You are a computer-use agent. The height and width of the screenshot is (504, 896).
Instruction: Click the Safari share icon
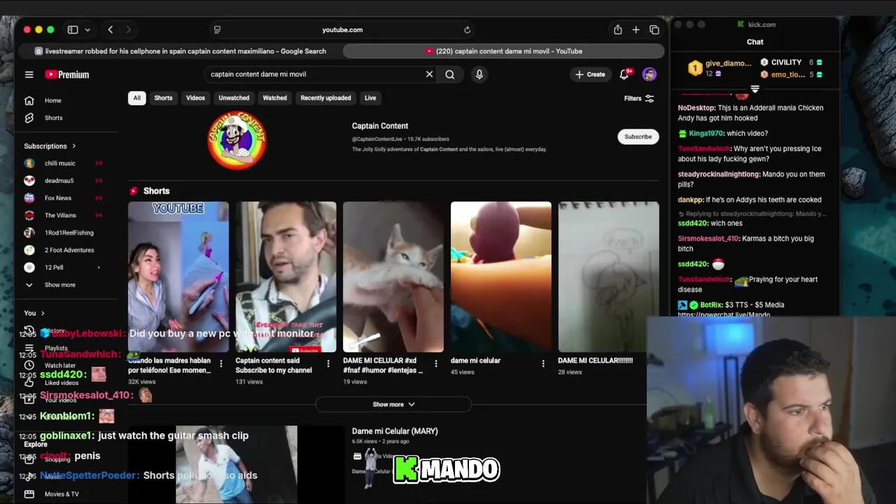[x=617, y=29]
